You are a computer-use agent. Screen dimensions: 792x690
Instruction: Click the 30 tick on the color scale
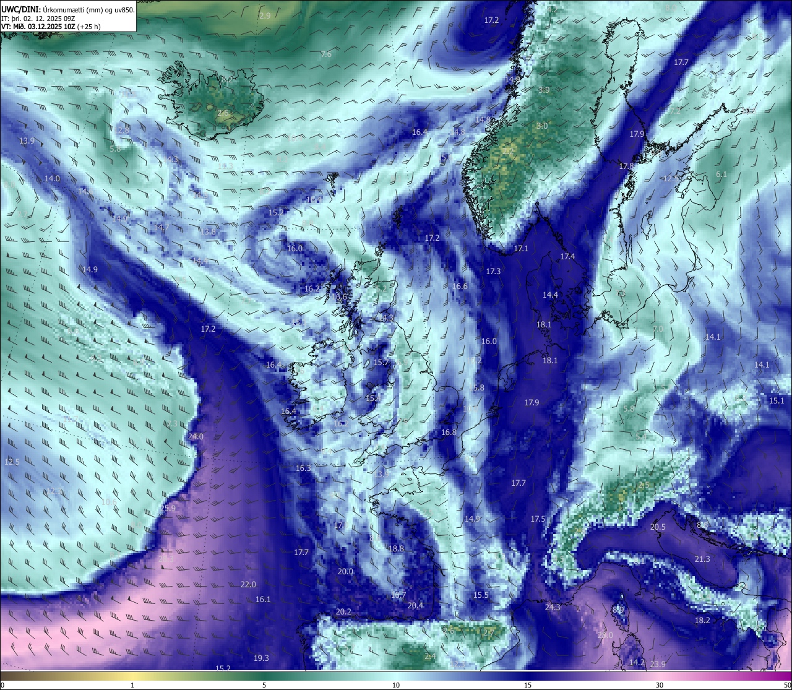click(660, 685)
